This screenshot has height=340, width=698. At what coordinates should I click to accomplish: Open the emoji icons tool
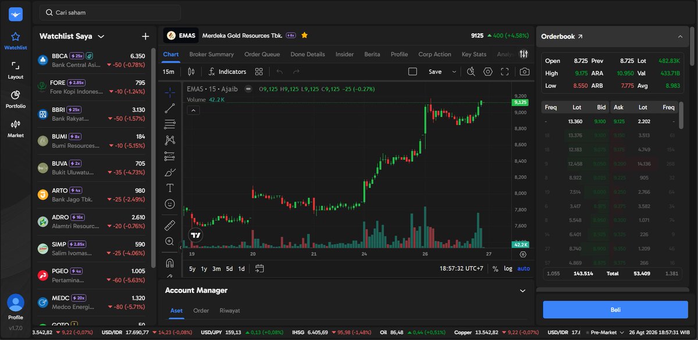tap(170, 204)
